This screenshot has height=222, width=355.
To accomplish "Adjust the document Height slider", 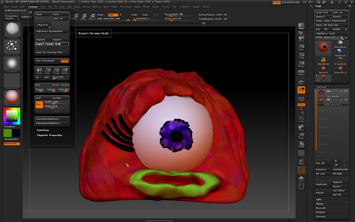I will (x=57, y=106).
